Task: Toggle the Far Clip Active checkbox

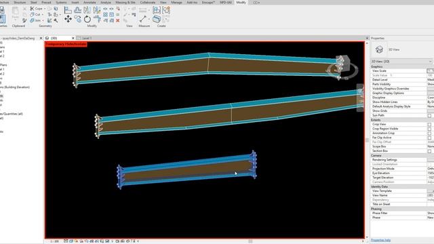Action: [x=429, y=138]
